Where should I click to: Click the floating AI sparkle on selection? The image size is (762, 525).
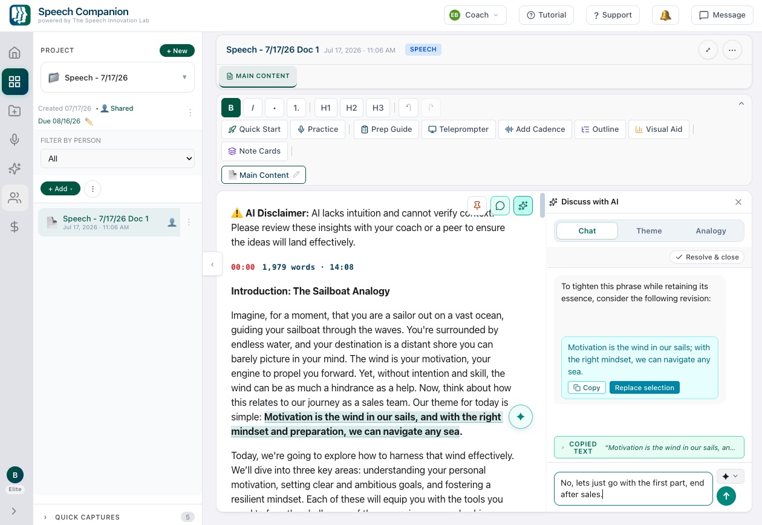pos(521,417)
